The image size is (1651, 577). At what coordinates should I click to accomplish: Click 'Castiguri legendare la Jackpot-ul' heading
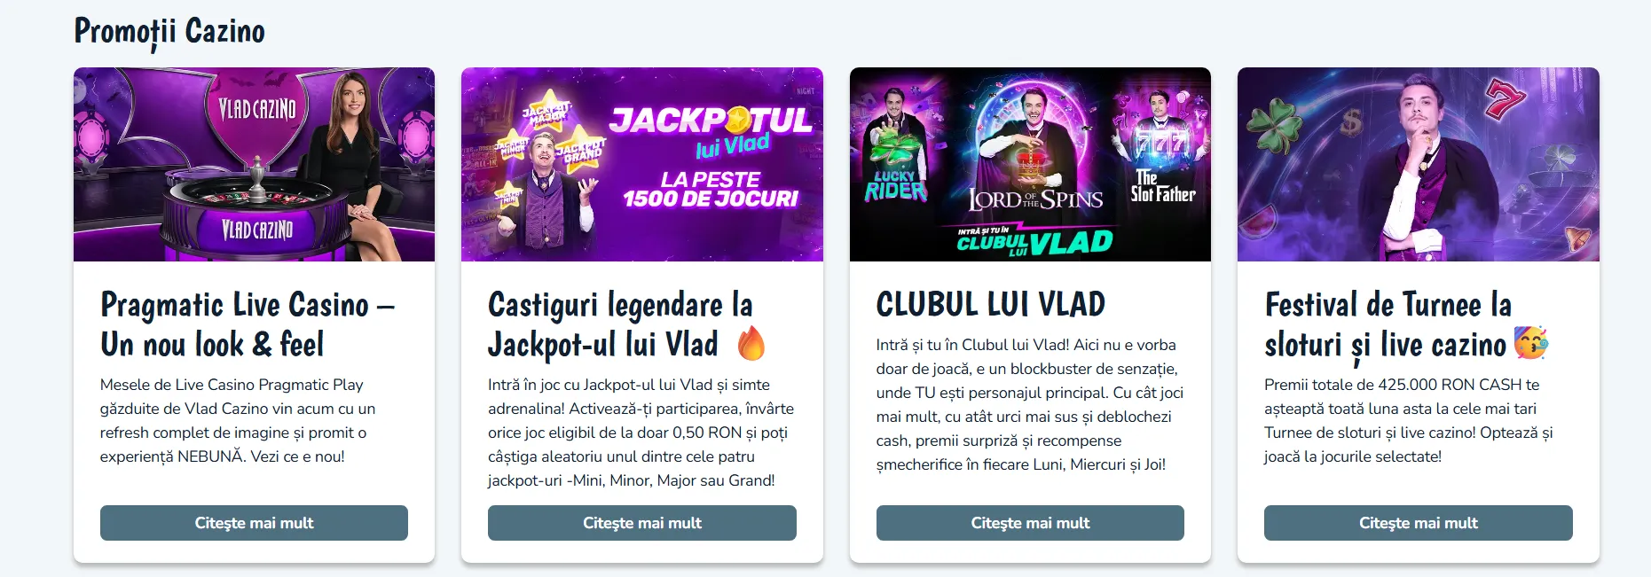pos(621,324)
